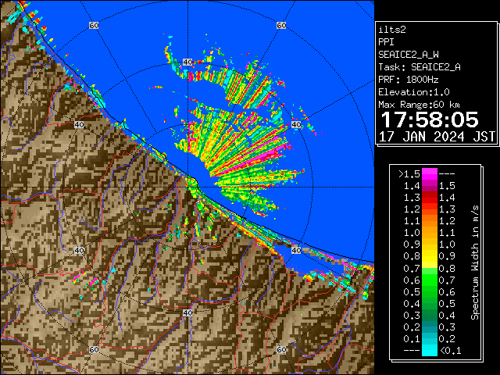The height and width of the screenshot is (375, 500).
Task: Click the 'Max Range:60 km' line
Action: (x=419, y=105)
